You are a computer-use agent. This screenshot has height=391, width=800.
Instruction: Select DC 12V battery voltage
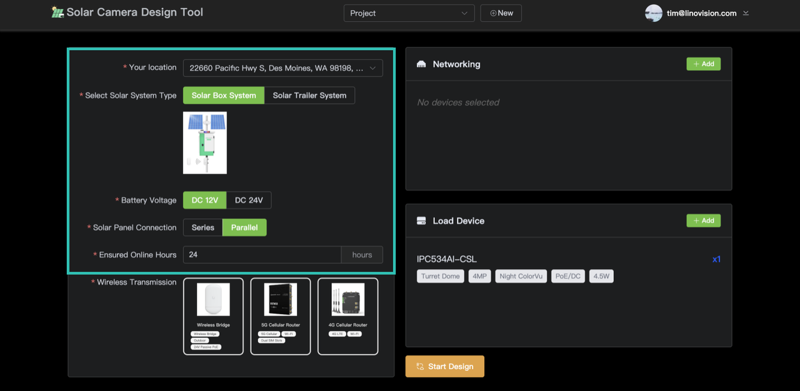click(204, 200)
